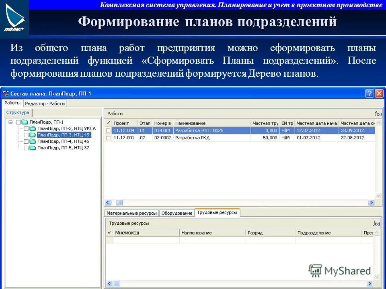Screen dimensions: 386x289
Task: Open the Оборудование tab
Action: coord(177,213)
